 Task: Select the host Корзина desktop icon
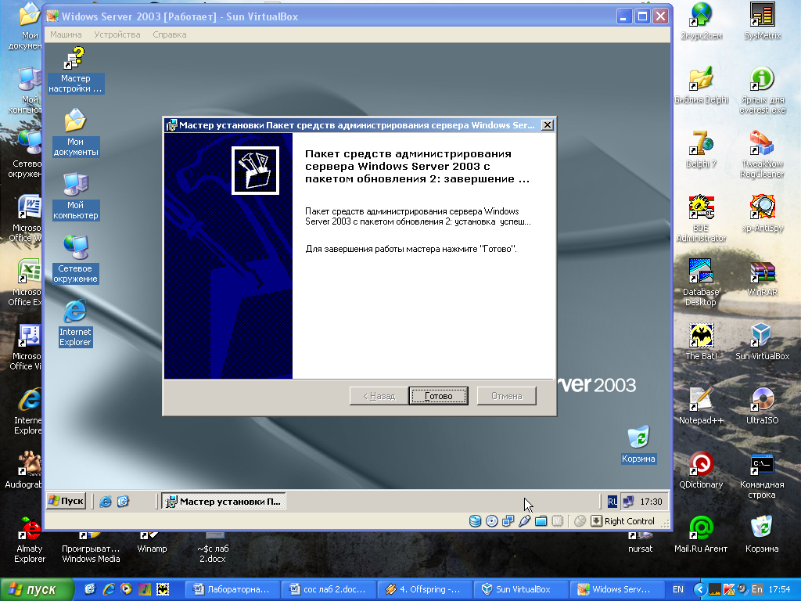[762, 534]
